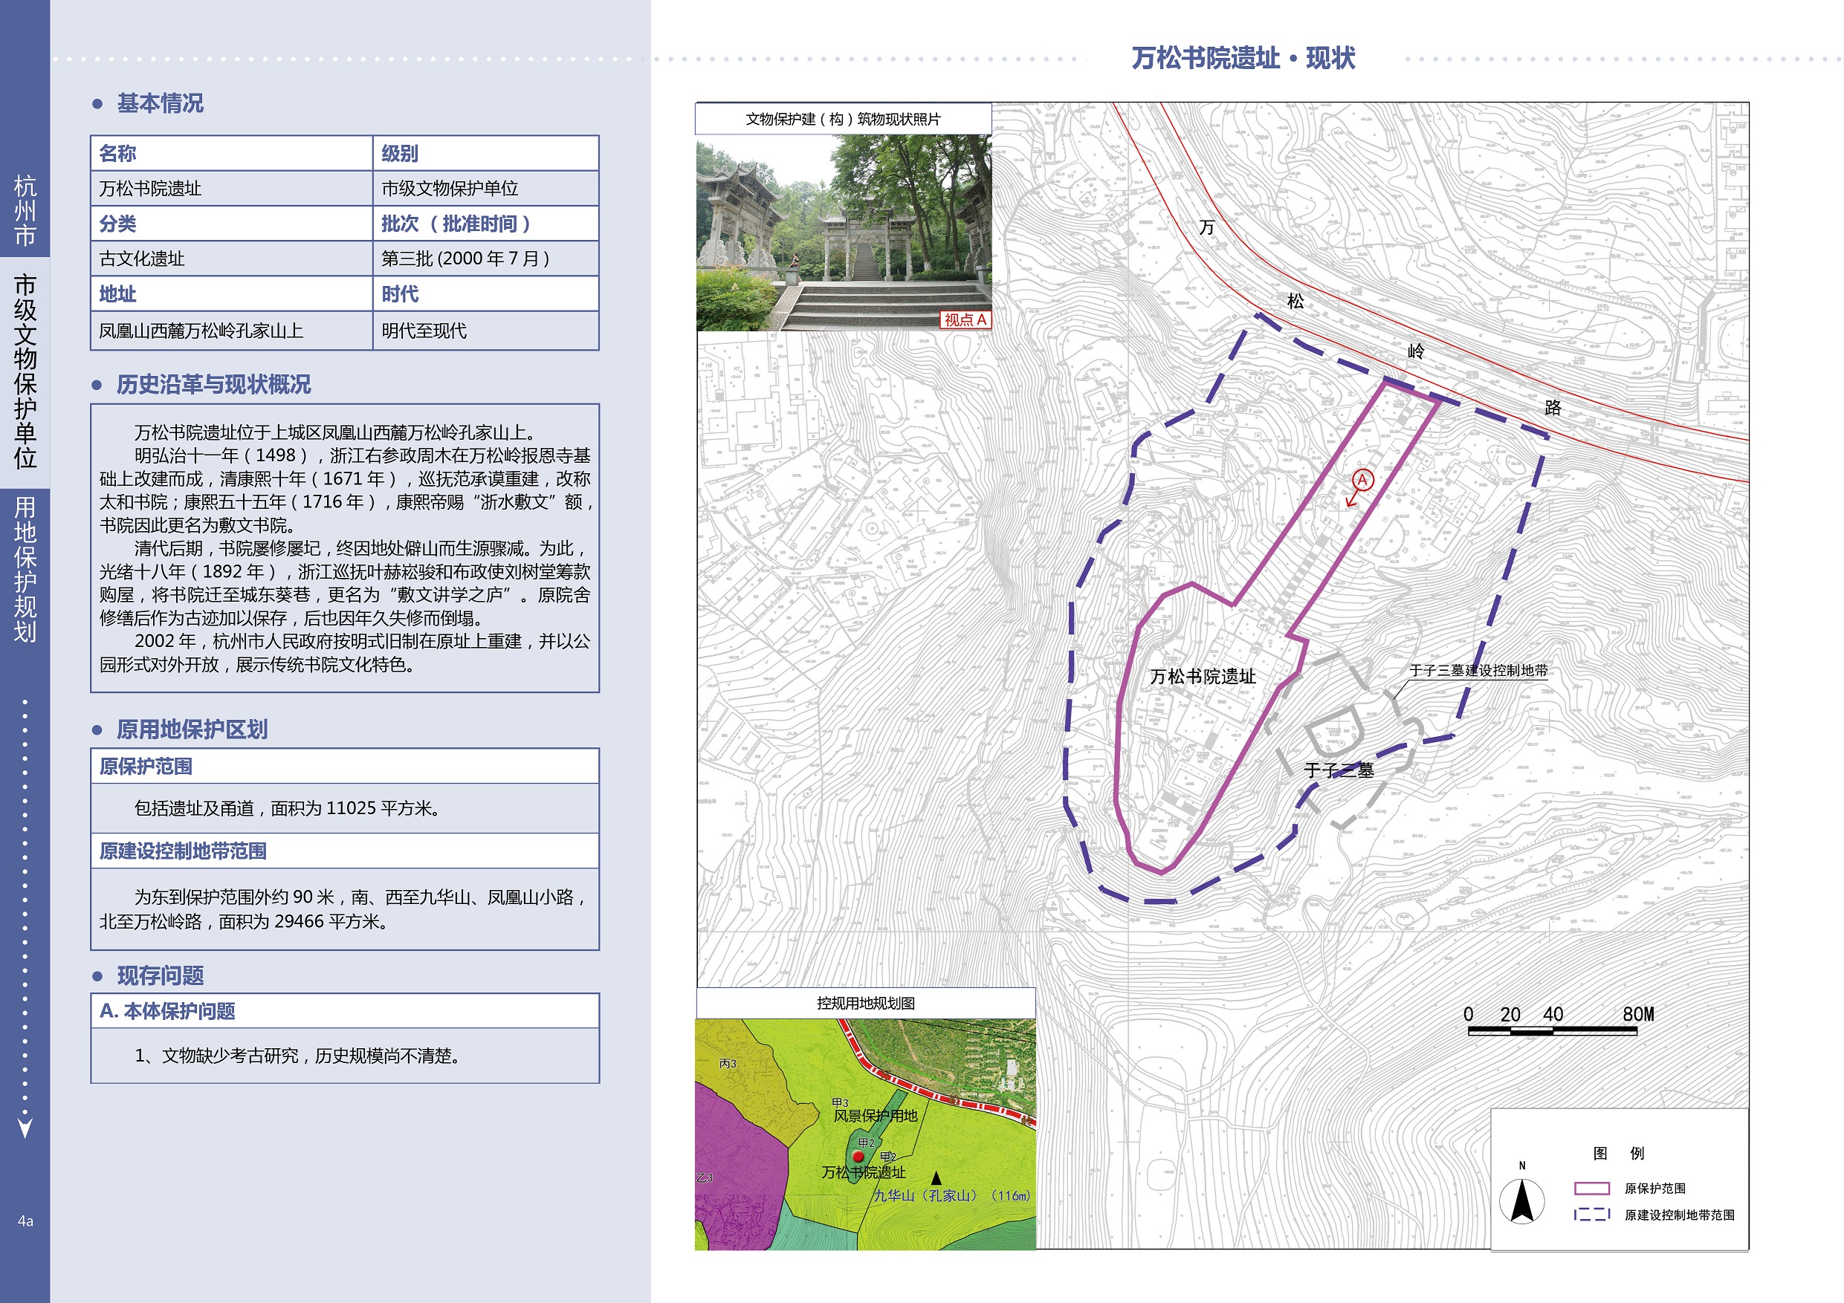
Task: Click the 视点 A red label
Action: (965, 319)
